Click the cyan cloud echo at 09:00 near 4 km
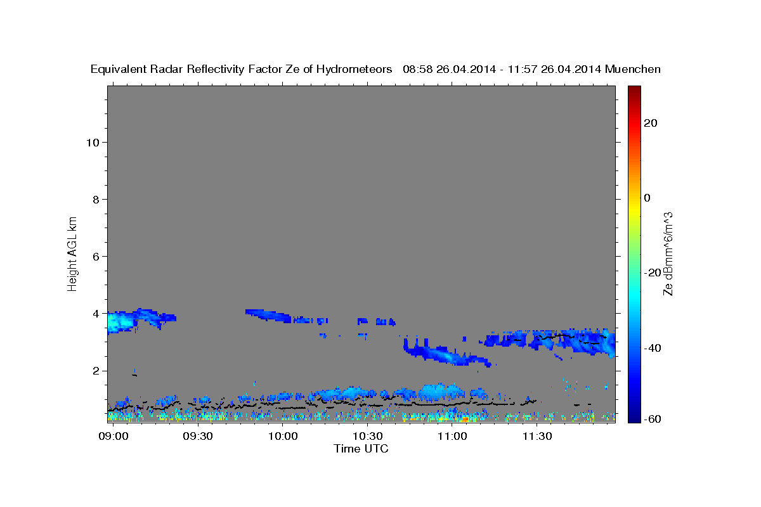The width and height of the screenshot is (761, 507). tap(121, 322)
